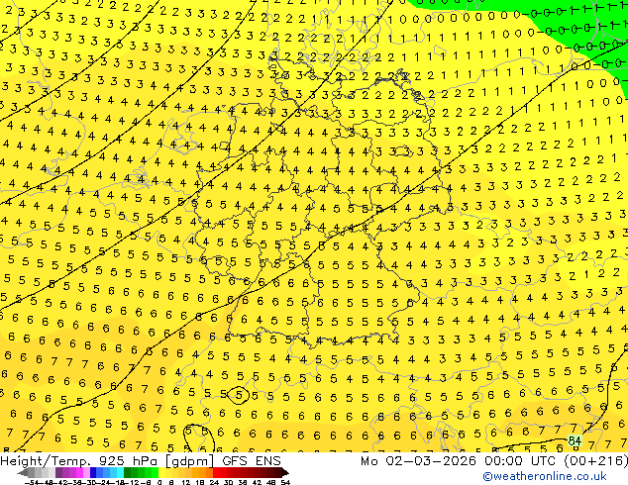Select the dark blue legend swatch above -30
The height and width of the screenshot is (485, 628).
(x=93, y=472)
